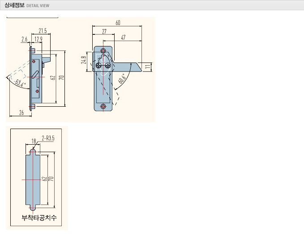Click the 27 dimension label
The width and height of the screenshot is (304, 234).
[104, 32]
